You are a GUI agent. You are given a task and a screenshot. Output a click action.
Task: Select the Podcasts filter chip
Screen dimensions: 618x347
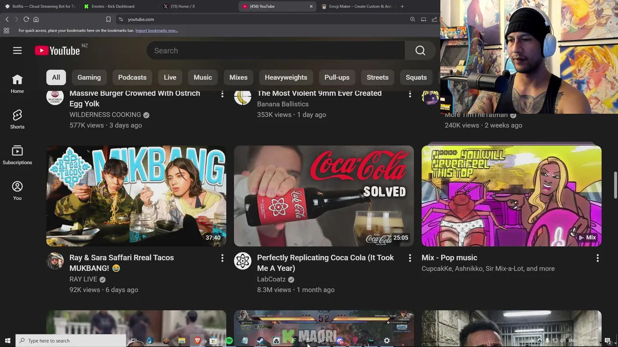pyautogui.click(x=132, y=77)
